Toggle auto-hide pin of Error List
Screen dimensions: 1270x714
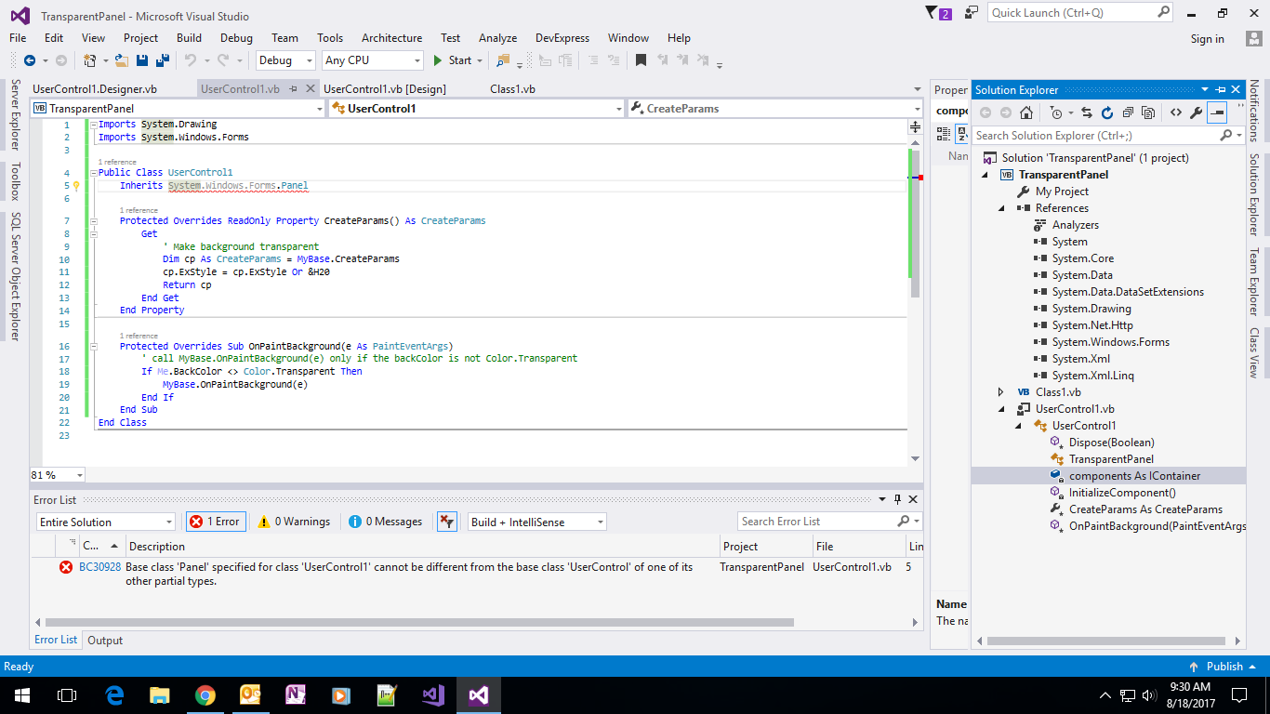897,499
